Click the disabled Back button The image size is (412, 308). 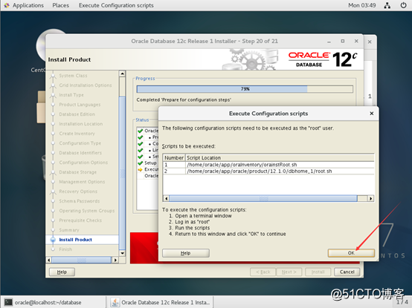[x=263, y=272]
